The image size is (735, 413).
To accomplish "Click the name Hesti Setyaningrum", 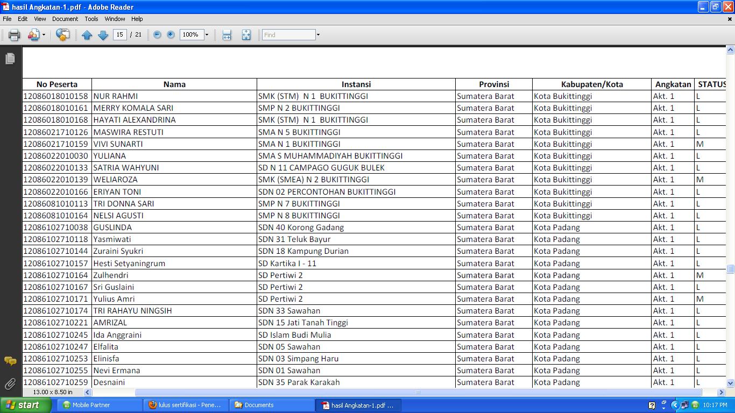I will [129, 264].
